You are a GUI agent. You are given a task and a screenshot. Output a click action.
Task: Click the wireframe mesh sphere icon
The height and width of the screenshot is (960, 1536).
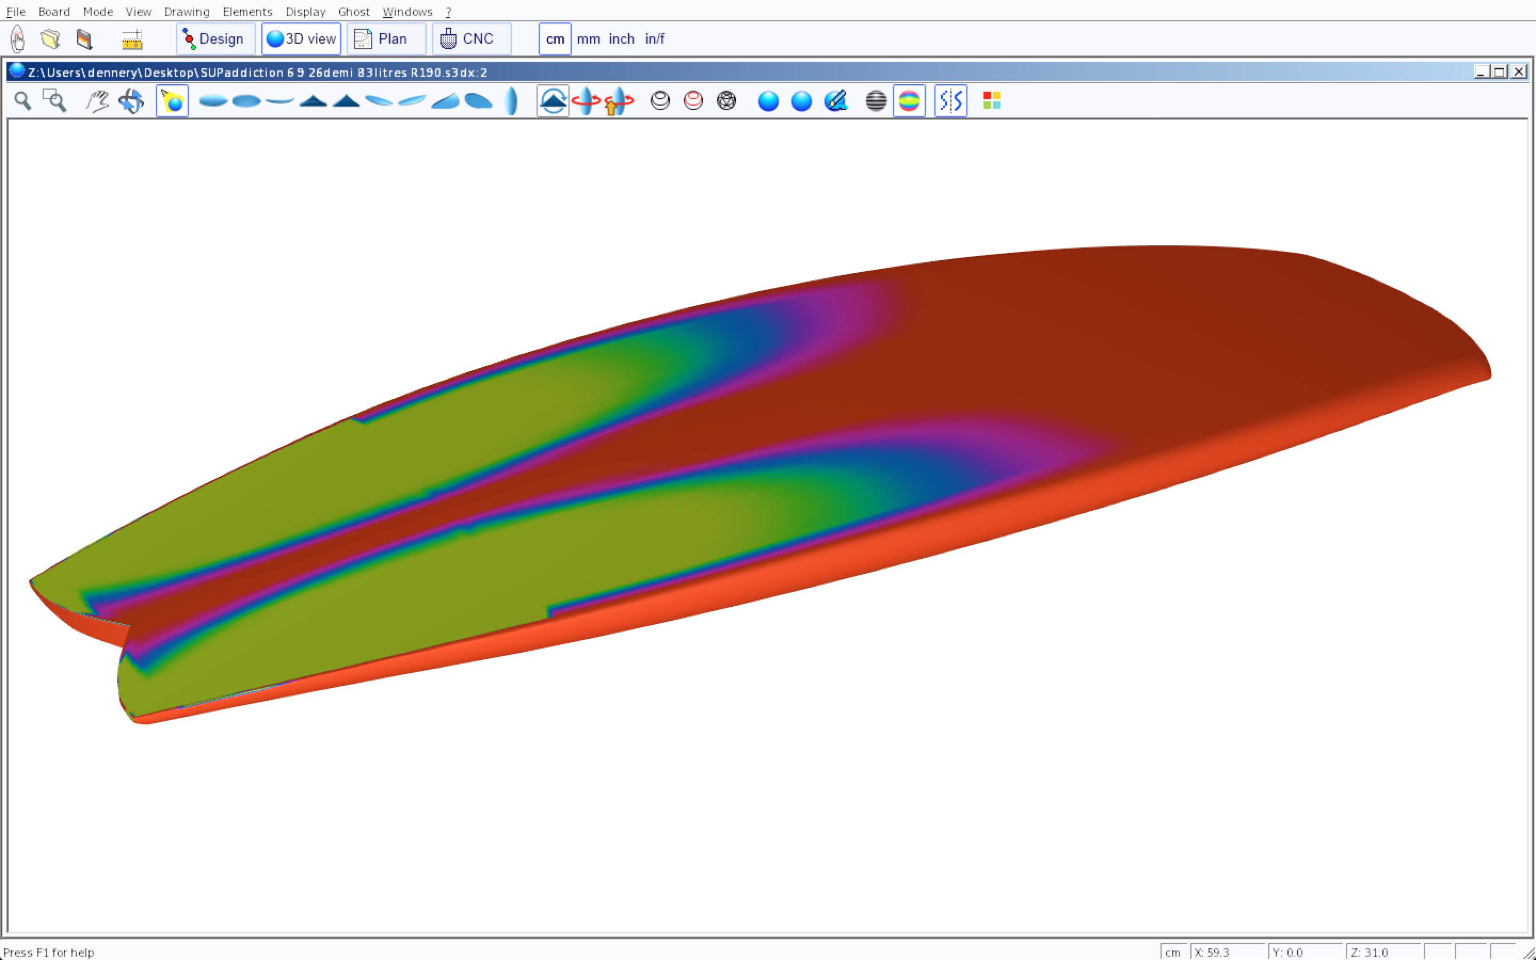click(x=726, y=101)
